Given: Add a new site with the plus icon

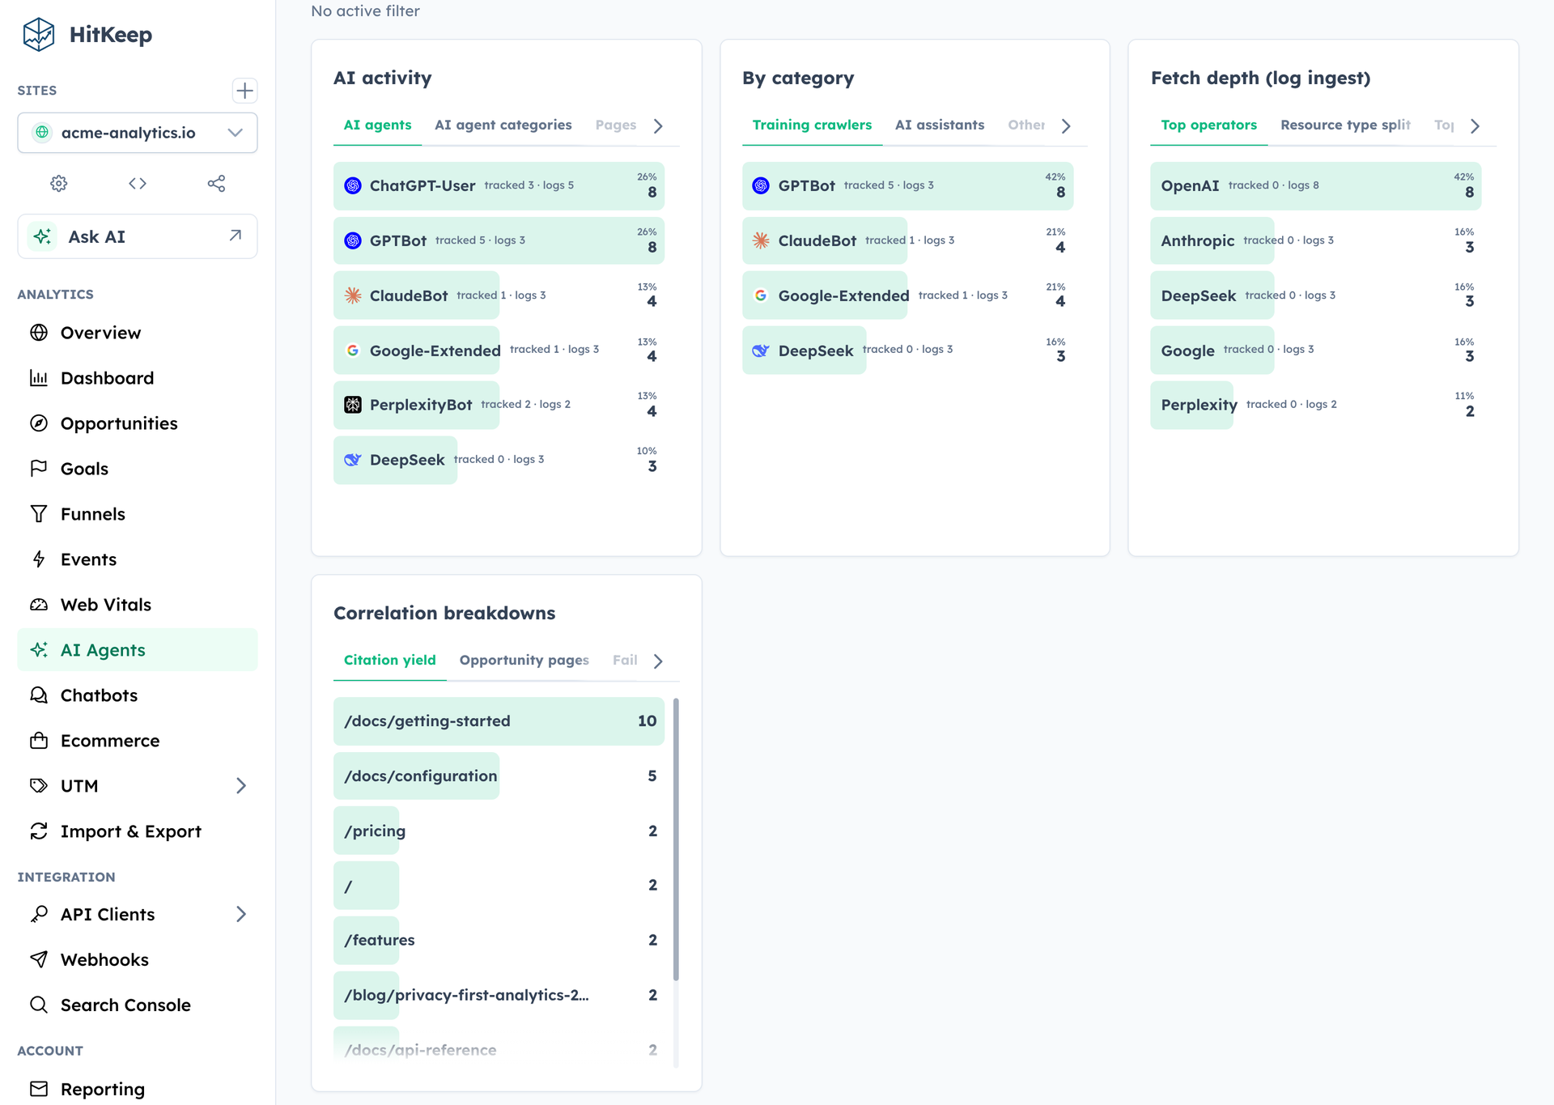Looking at the screenshot, I should tap(244, 90).
